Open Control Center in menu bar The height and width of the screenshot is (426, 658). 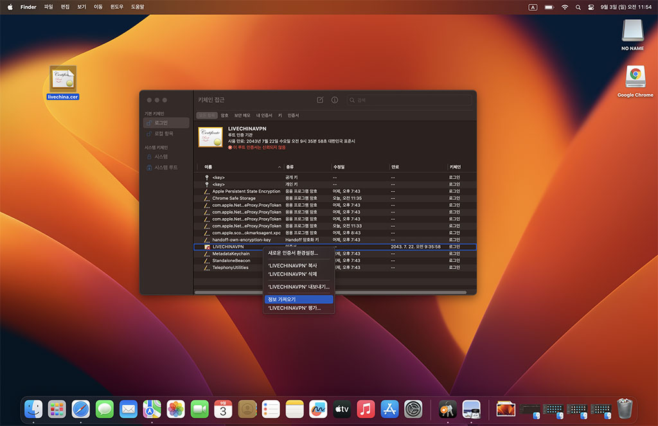tap(591, 7)
